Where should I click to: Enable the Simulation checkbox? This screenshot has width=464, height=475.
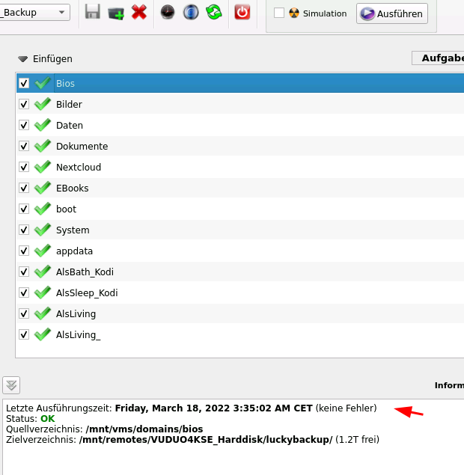279,13
